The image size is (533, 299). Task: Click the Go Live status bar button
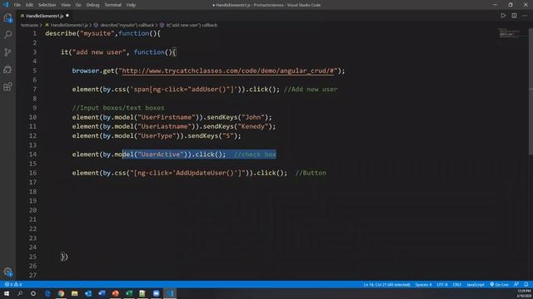500,284
